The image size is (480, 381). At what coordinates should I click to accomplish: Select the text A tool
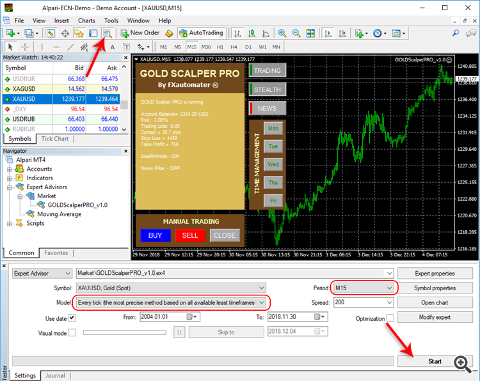113,47
